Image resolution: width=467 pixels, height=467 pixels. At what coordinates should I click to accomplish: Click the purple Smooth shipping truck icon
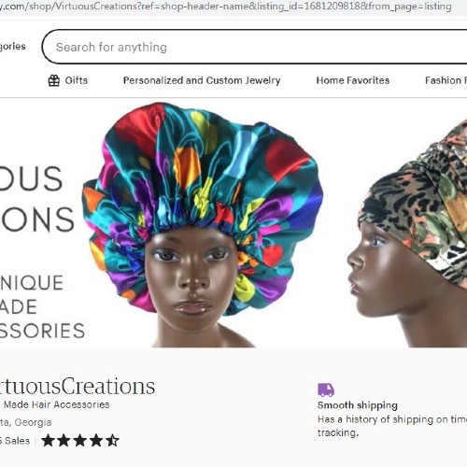point(326,389)
